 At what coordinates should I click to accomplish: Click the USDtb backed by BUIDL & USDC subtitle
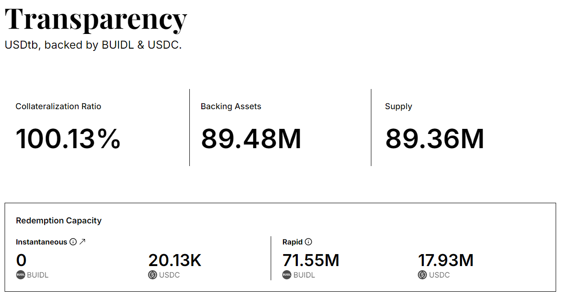pyautogui.click(x=93, y=45)
